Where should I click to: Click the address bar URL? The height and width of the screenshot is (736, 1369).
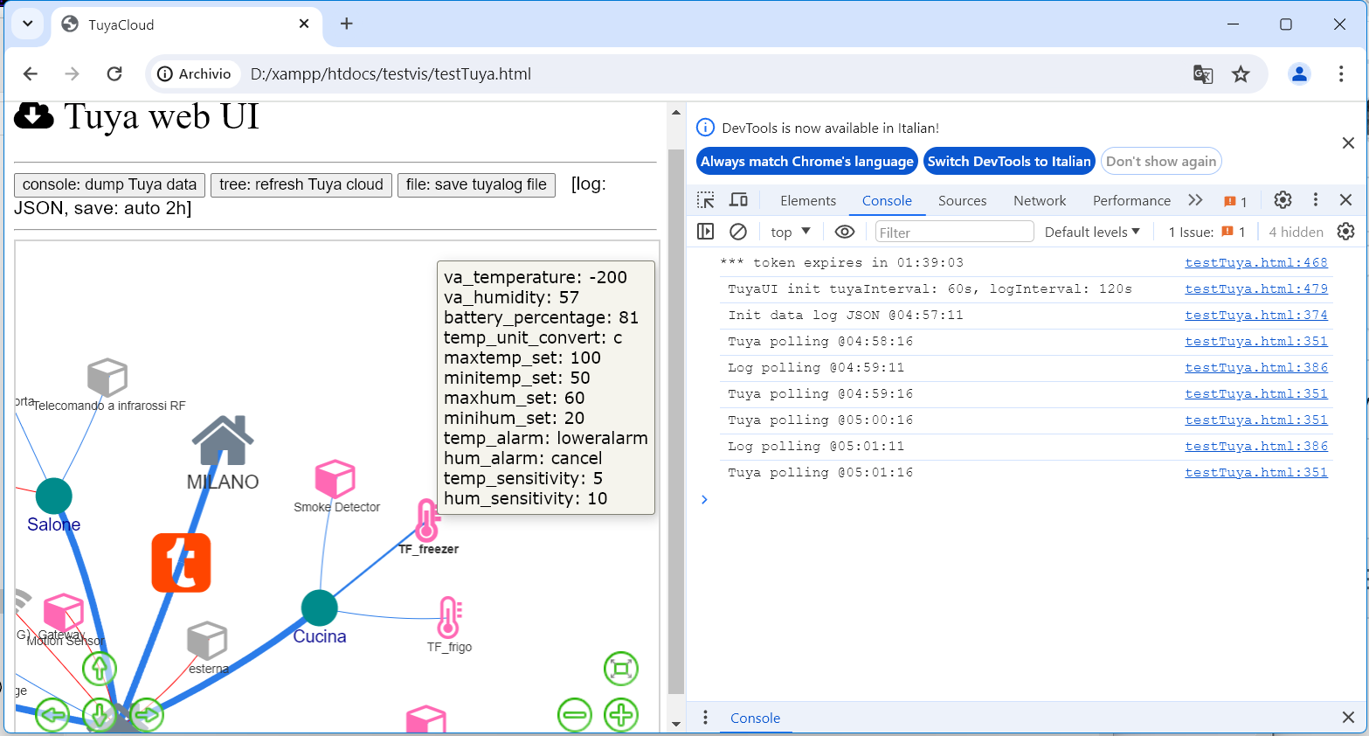click(x=391, y=74)
